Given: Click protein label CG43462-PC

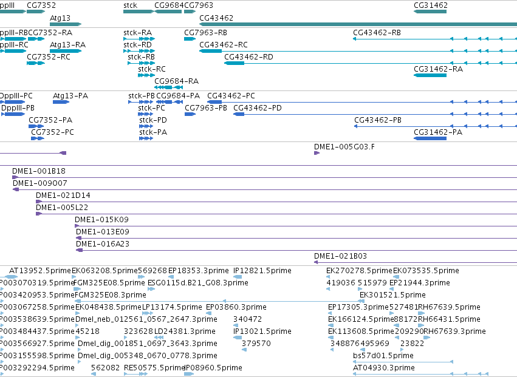Looking at the screenshot, I should (x=231, y=96).
